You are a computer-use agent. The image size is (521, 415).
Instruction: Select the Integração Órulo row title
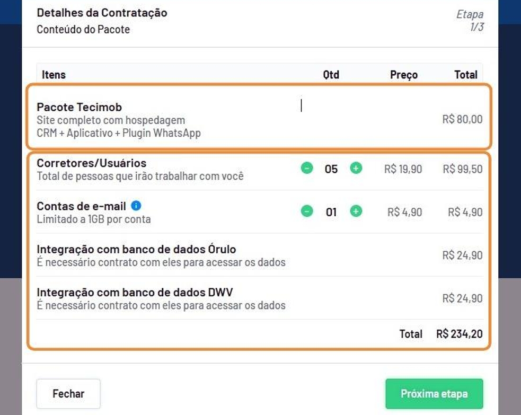click(x=136, y=249)
